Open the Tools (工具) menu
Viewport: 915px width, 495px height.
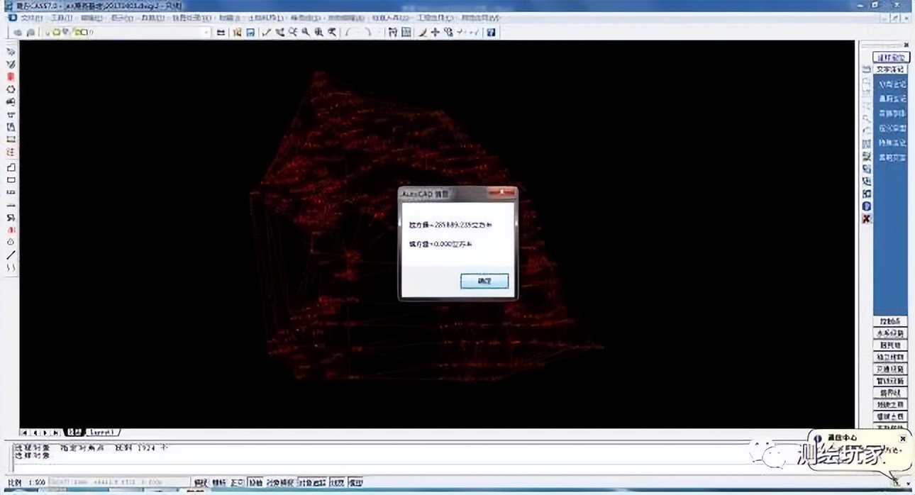pyautogui.click(x=62, y=18)
